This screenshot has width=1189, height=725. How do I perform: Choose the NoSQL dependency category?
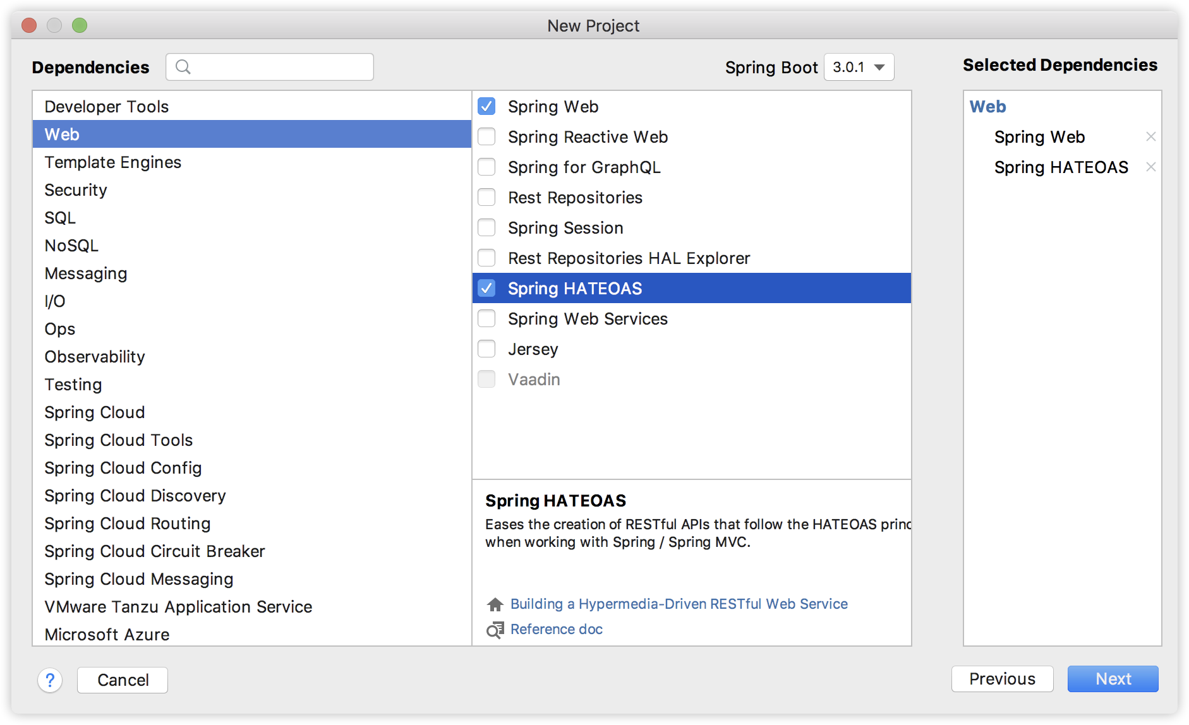pos(71,246)
